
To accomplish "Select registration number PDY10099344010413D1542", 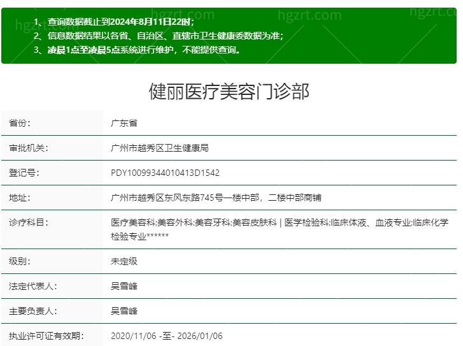I will point(165,173).
